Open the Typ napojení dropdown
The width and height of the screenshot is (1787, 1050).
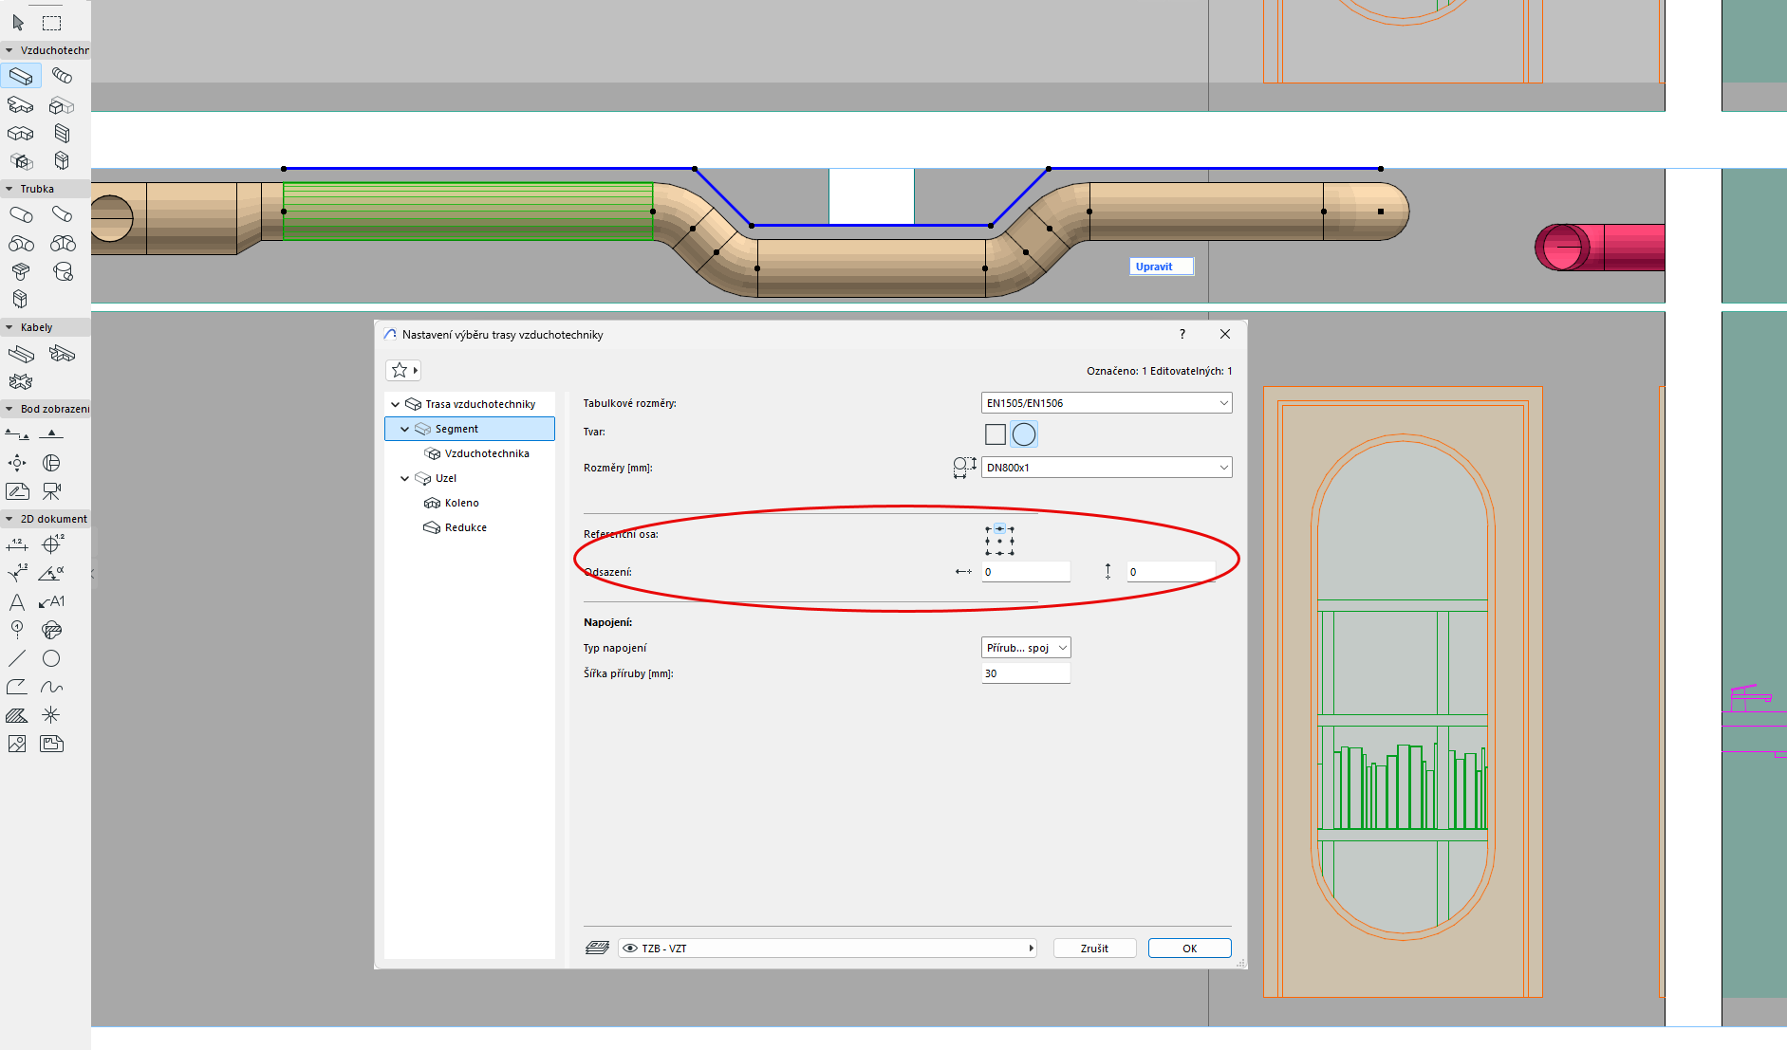pyautogui.click(x=1026, y=648)
